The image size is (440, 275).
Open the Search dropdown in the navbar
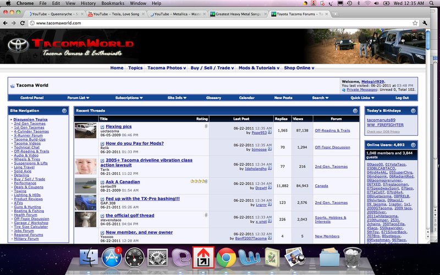pyautogui.click(x=321, y=98)
